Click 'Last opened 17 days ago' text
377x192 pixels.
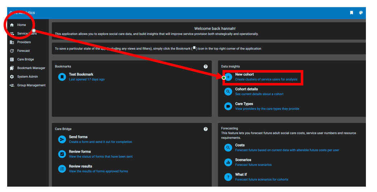click(x=87, y=79)
